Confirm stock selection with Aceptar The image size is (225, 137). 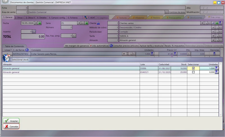tap(11, 121)
